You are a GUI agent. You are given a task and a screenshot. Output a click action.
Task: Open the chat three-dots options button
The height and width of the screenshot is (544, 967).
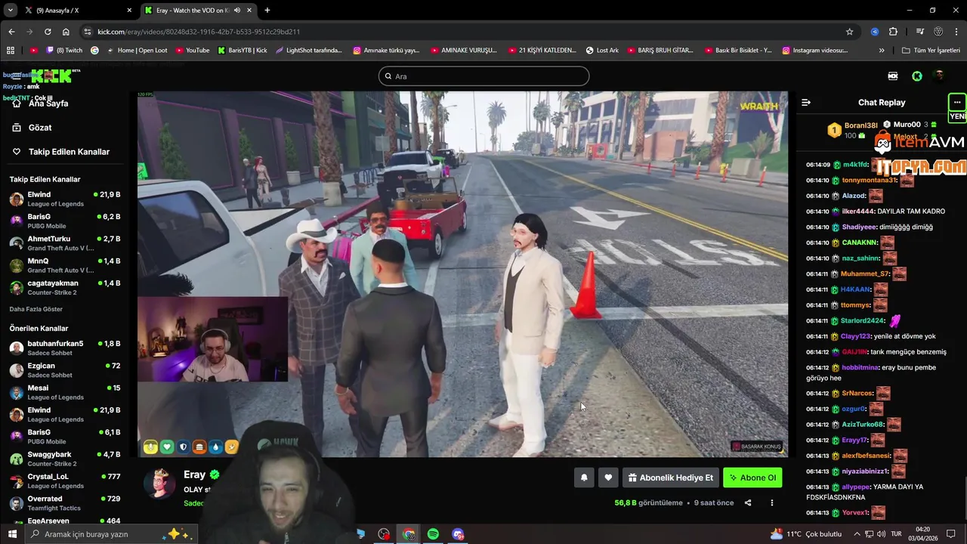click(x=957, y=102)
